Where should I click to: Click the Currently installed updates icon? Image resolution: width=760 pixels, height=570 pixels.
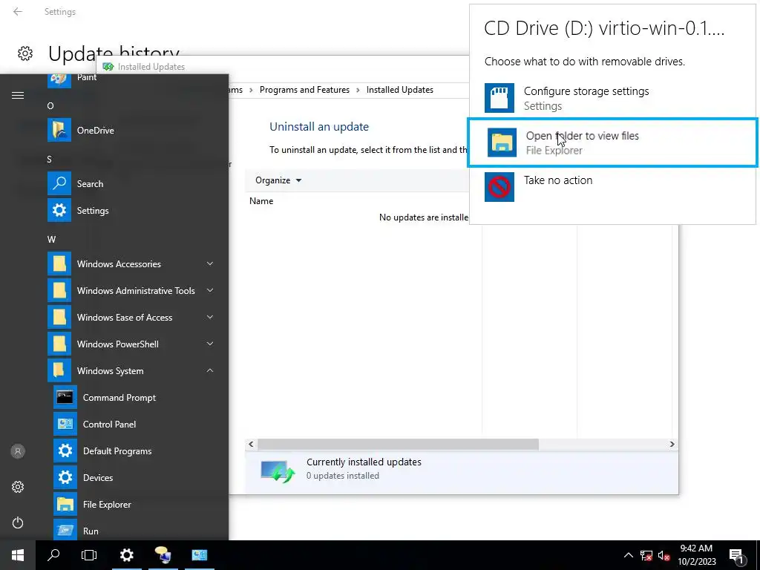coord(278,471)
